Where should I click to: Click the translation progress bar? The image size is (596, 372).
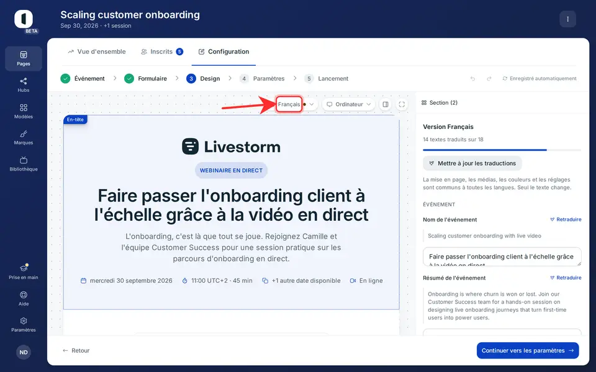(x=502, y=150)
